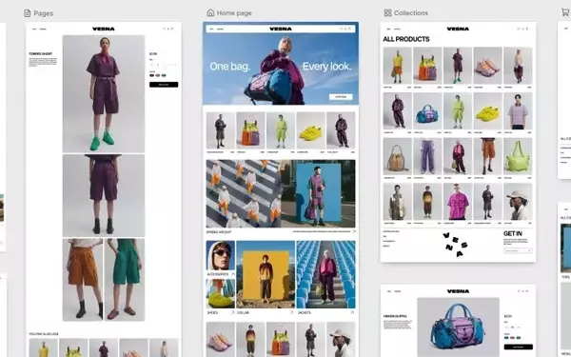This screenshot has height=357, width=571.
Task: Click VESNA logo in the blue duffel product frame
Action: click(458, 291)
